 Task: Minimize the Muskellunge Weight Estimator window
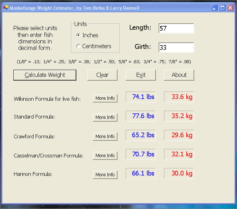pyautogui.click(x=214, y=8)
